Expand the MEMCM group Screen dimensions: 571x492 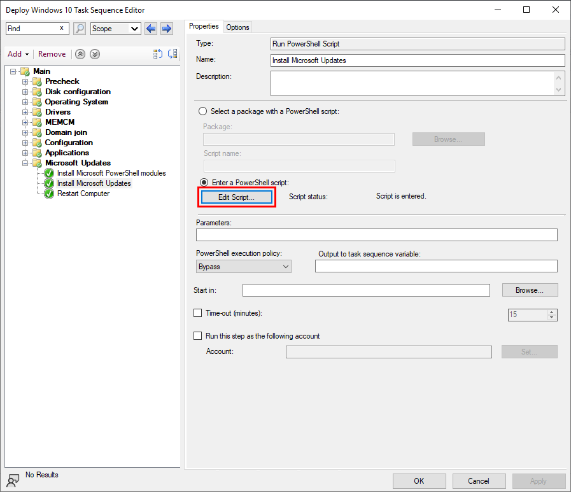[x=25, y=122]
